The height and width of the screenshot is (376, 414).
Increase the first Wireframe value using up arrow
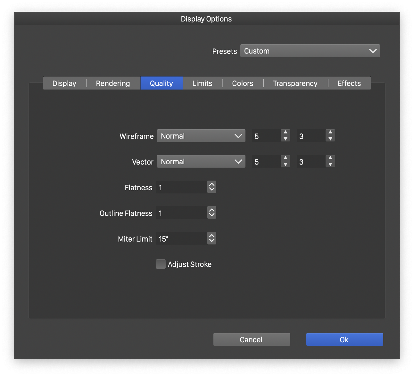285,132
